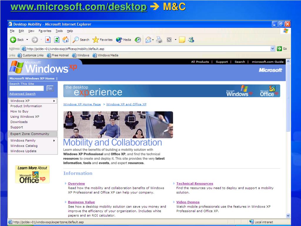Screen dimensions: 301x226
Task: Click the Windows XP logo in the page header
Action: 44,67
